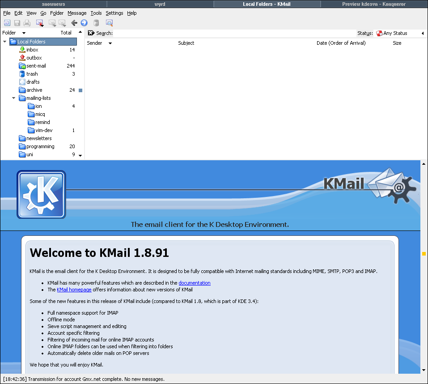This screenshot has width=428, height=384.
Task: Open the vim-dev folder
Action: coord(44,130)
